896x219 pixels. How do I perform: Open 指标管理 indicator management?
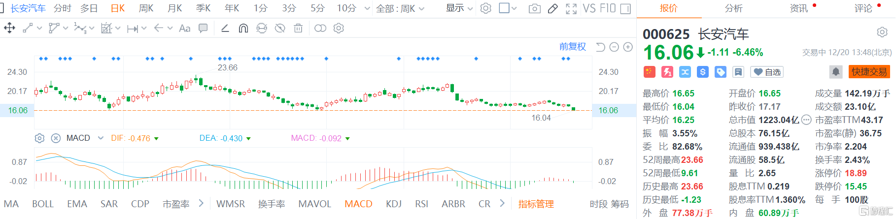536,204
